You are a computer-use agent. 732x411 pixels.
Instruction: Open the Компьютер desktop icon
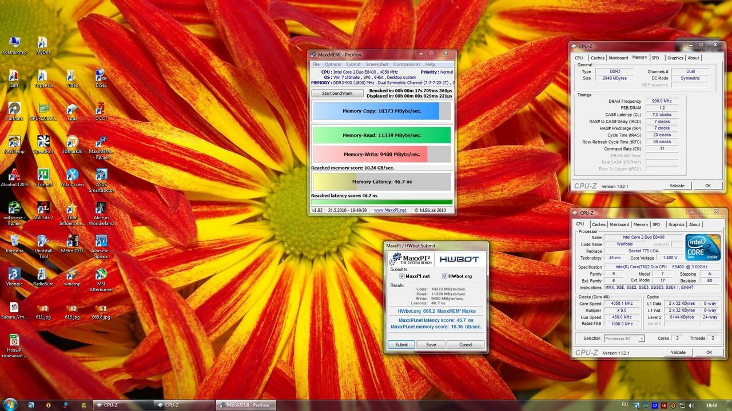pyautogui.click(x=14, y=45)
